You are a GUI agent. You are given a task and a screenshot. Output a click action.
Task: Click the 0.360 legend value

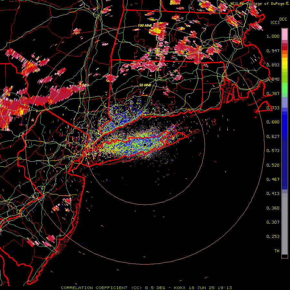coord(273,208)
